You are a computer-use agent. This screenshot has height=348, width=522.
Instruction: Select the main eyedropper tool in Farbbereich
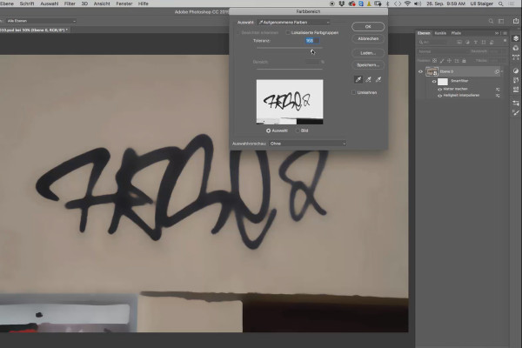(x=358, y=79)
